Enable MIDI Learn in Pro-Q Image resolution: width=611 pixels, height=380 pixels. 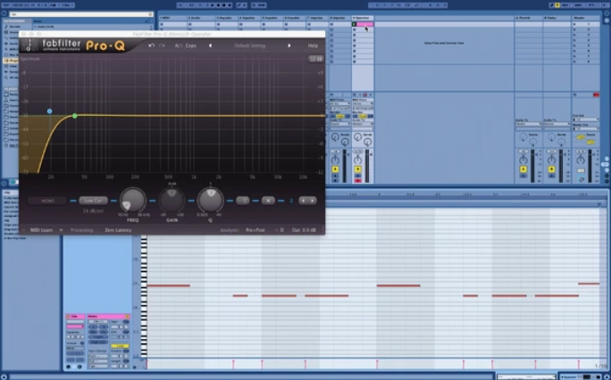pyautogui.click(x=41, y=230)
